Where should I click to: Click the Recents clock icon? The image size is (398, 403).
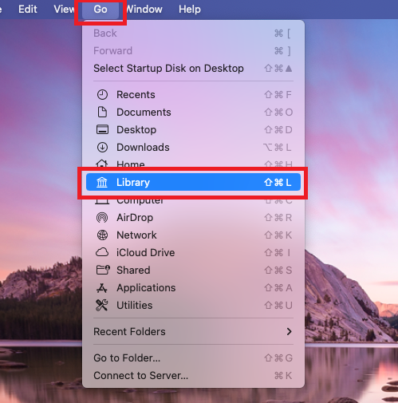tap(102, 95)
